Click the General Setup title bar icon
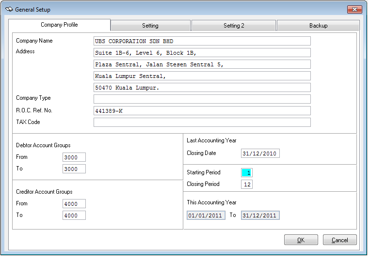This screenshot has height=261, width=370. point(9,9)
